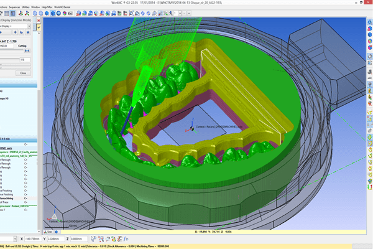
Task: Click the Close button in the display panel
Action: click(23, 73)
